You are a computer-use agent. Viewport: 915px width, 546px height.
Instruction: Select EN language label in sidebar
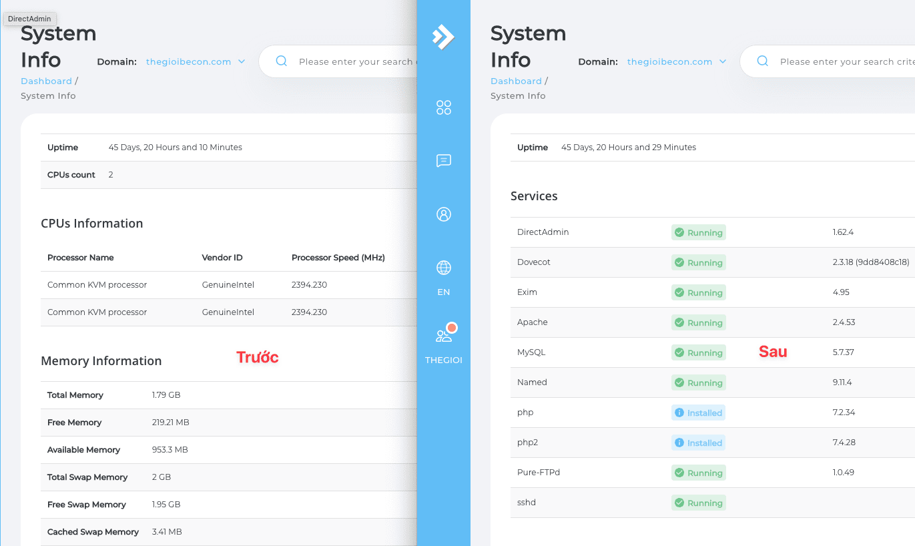(444, 292)
